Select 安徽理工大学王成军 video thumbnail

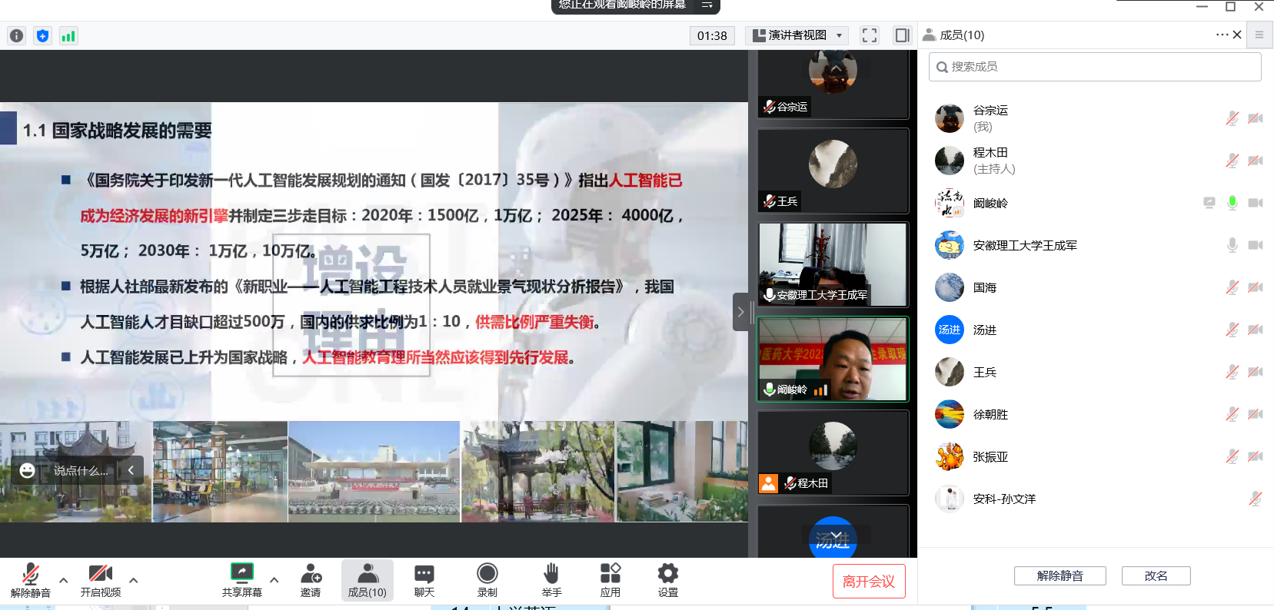pos(833,264)
